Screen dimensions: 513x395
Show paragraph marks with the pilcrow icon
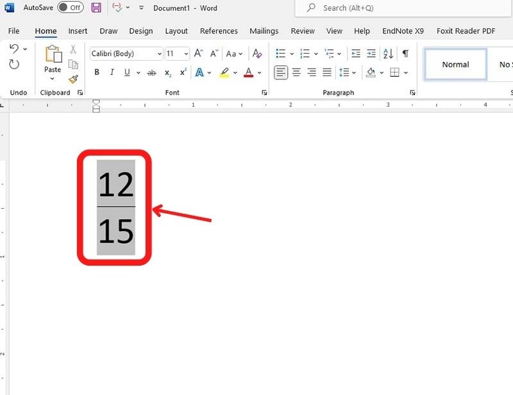click(x=405, y=53)
